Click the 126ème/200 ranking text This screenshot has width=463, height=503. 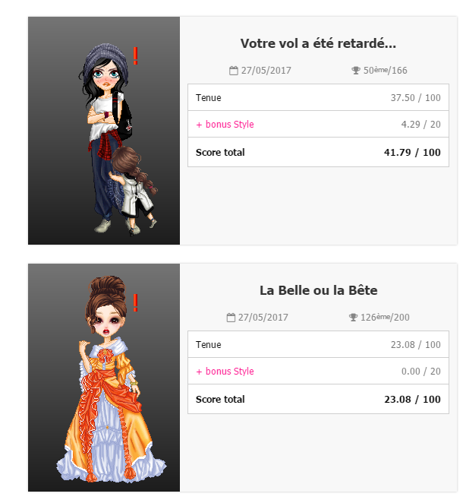click(x=385, y=318)
